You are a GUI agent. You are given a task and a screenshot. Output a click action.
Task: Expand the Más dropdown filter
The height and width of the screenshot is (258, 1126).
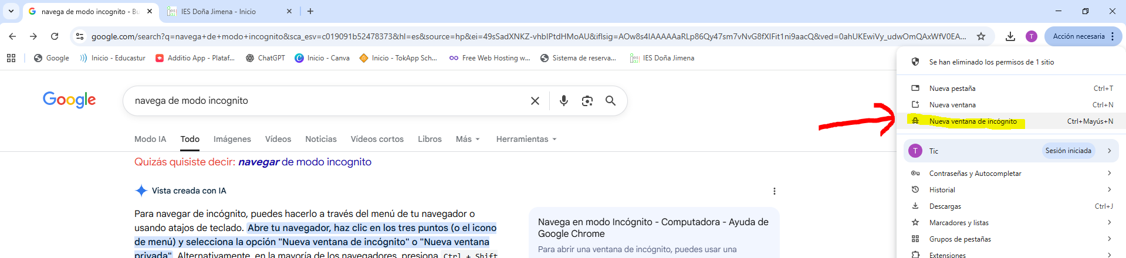468,139
